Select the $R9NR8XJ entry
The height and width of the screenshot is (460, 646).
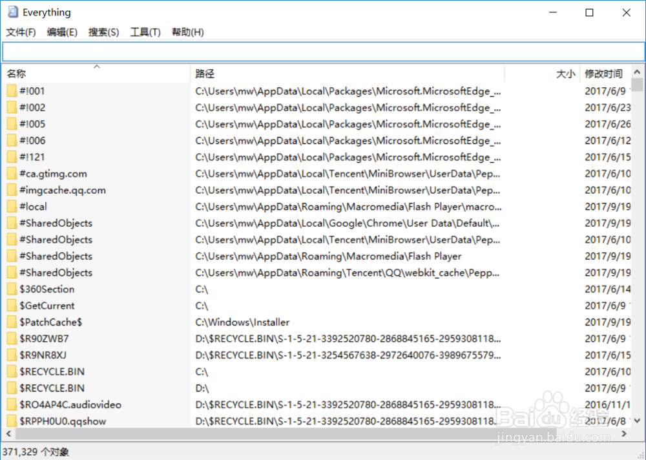pos(43,355)
